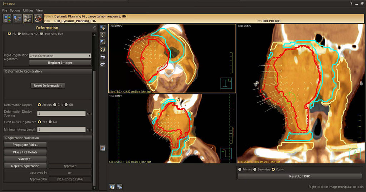Click the coronal Slice 256 label
The width and height of the screenshot is (366, 192).
pyautogui.click(x=259, y=162)
